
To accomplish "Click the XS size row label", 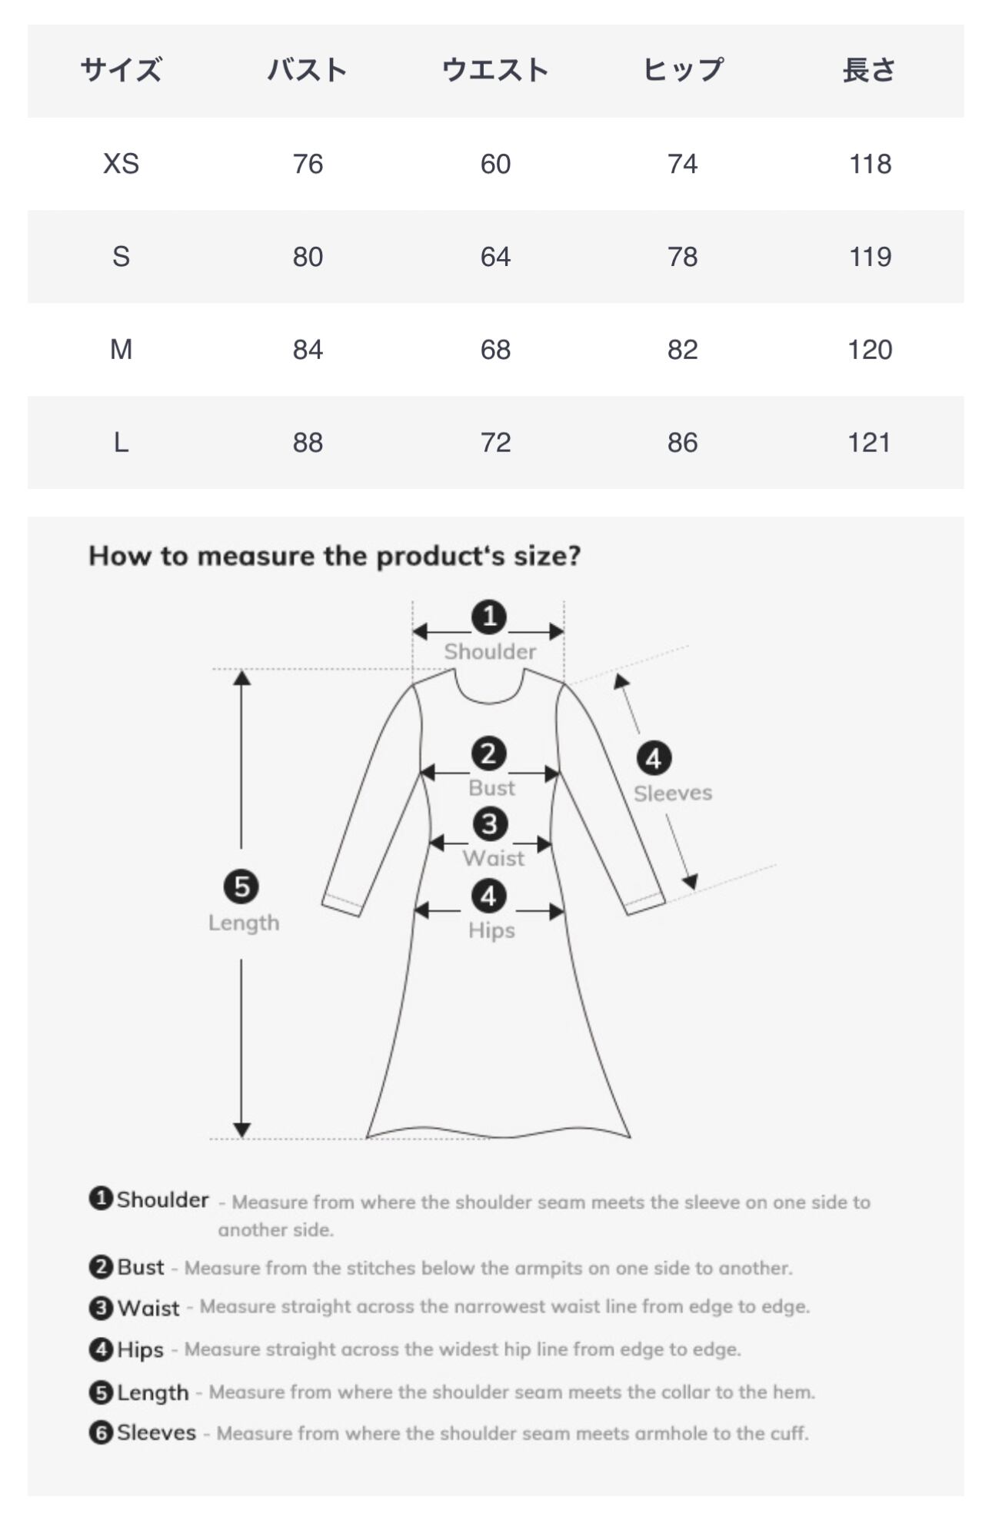I will [x=121, y=164].
